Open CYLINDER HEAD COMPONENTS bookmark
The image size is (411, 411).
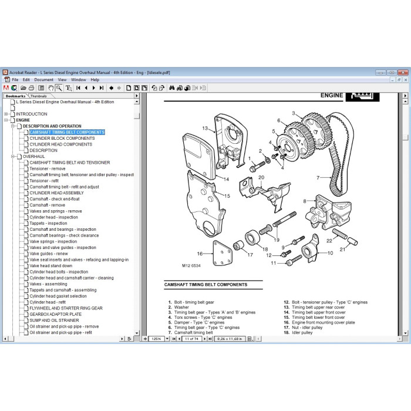coord(61,144)
